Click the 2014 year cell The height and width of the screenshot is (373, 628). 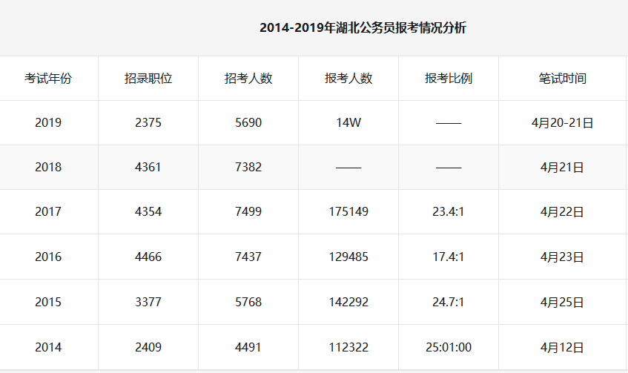pos(48,347)
